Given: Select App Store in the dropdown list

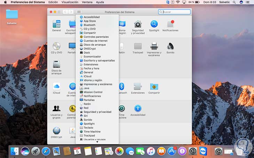Looking at the screenshot, I should pos(97,21).
